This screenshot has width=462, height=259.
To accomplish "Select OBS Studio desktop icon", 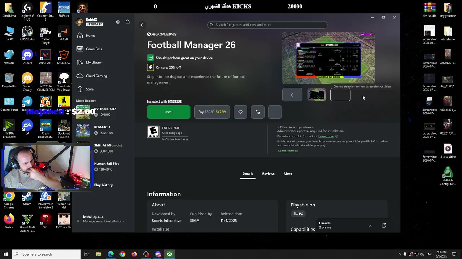I will [x=27, y=34].
